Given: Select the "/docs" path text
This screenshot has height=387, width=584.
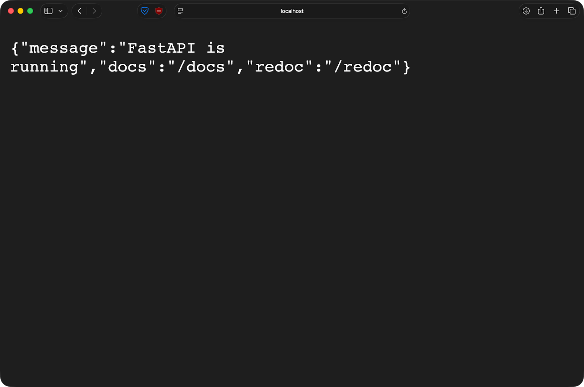Looking at the screenshot, I should tap(201, 66).
